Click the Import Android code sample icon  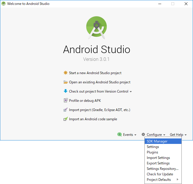66,119
